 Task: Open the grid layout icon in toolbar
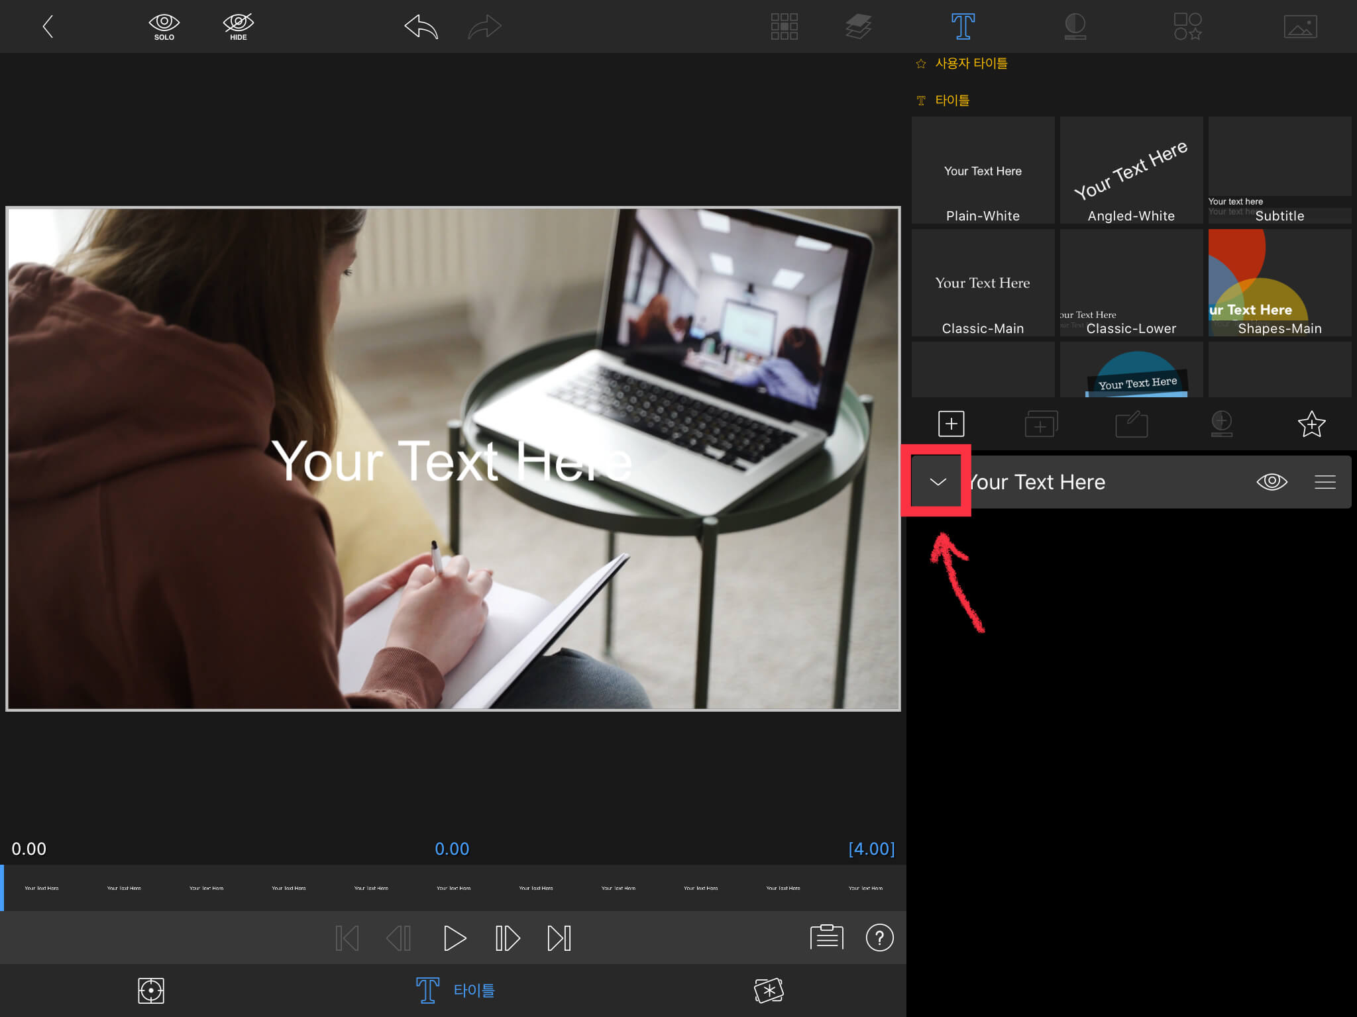click(784, 27)
